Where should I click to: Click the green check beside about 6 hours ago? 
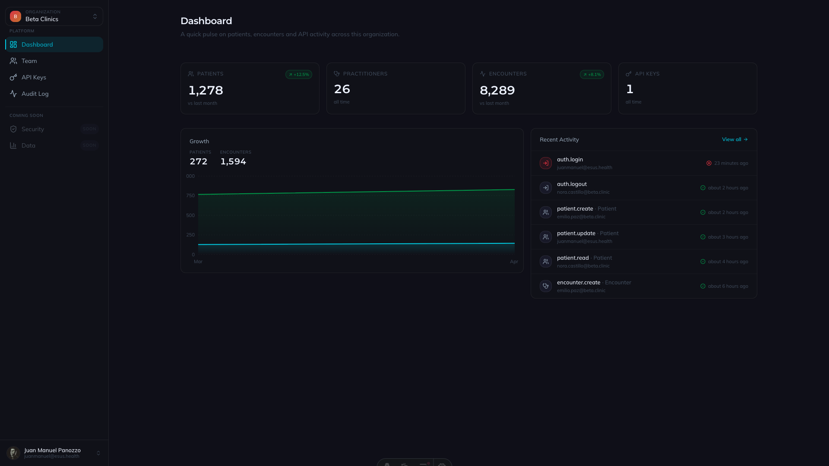point(703,286)
